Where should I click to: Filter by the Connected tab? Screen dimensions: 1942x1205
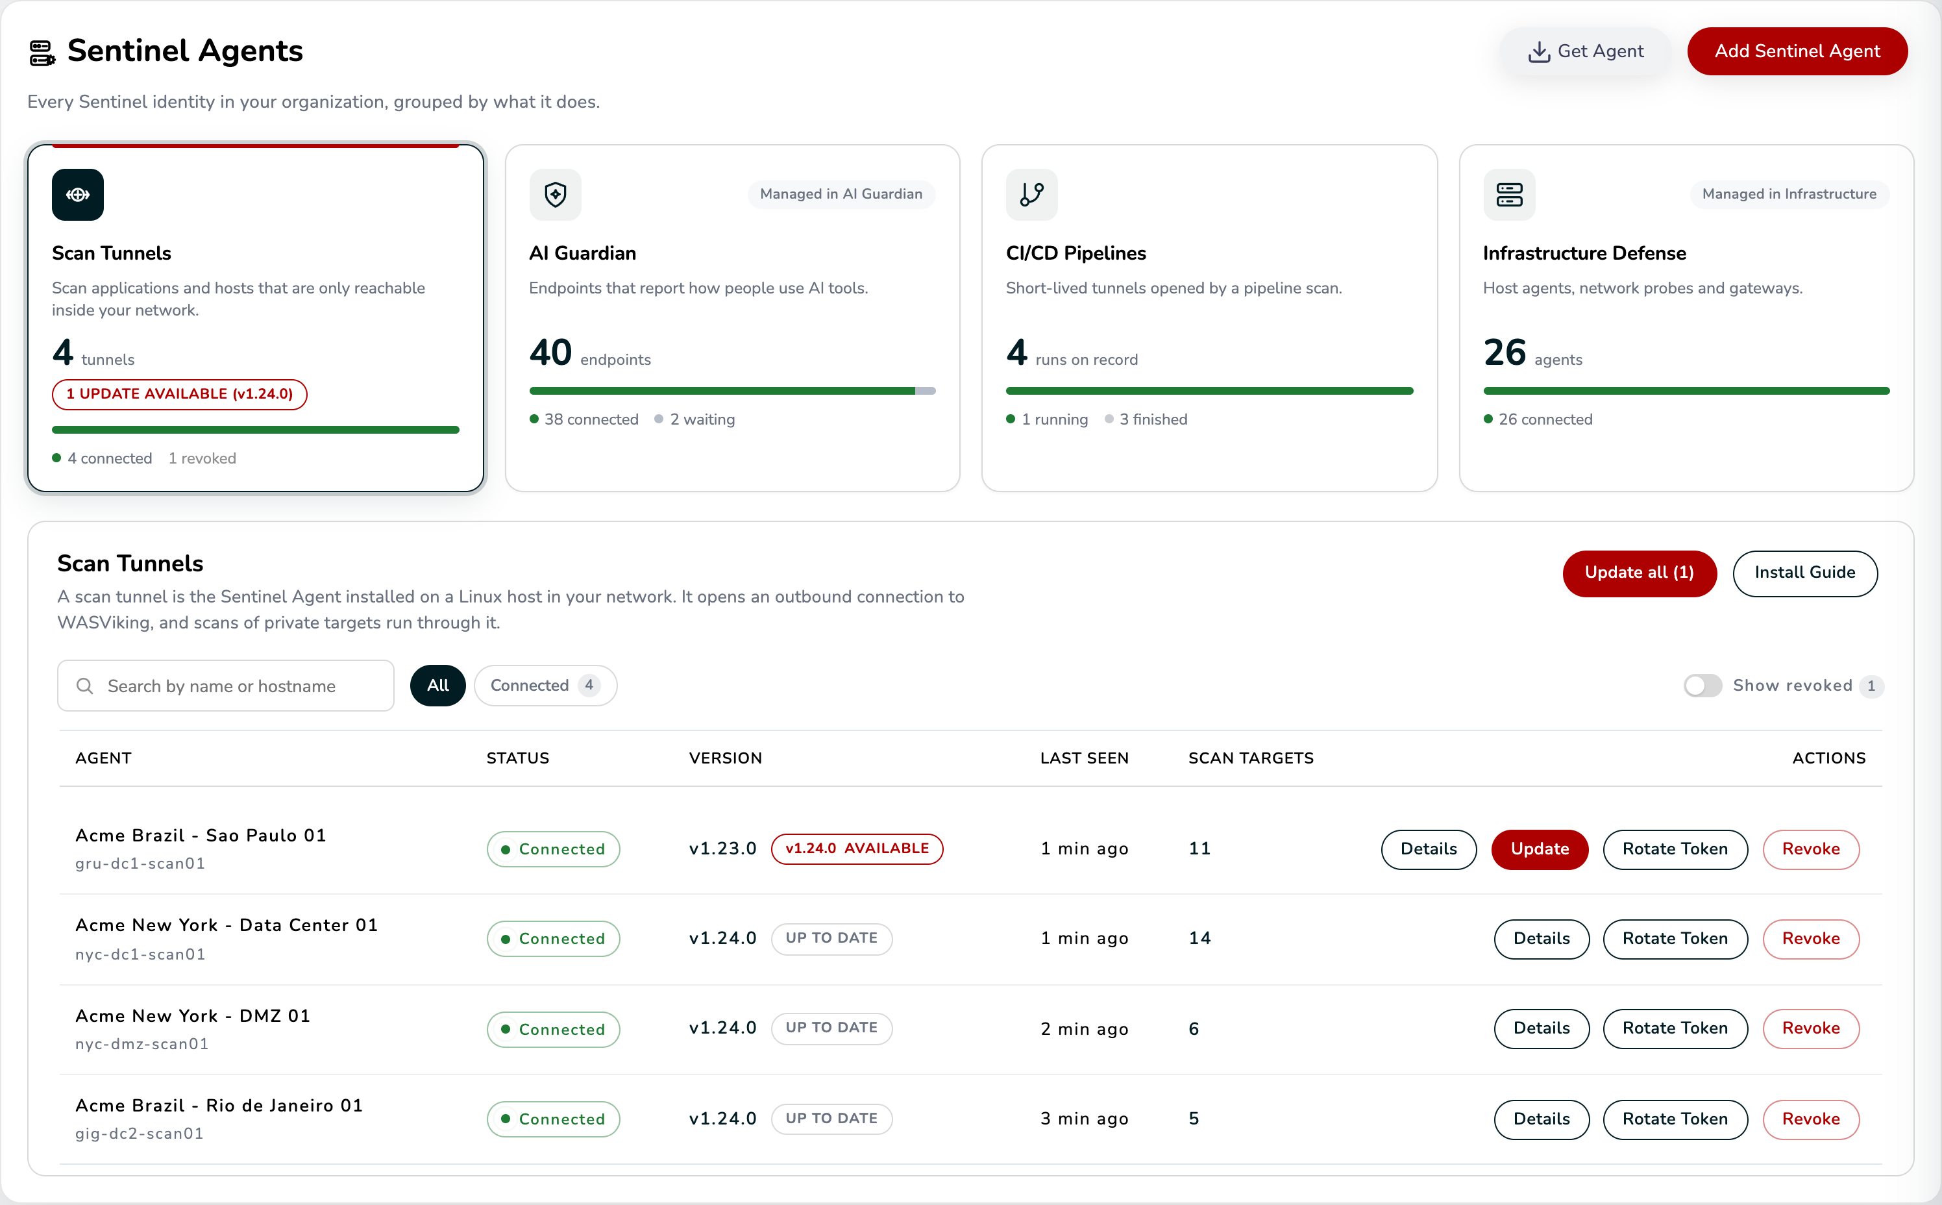(545, 686)
